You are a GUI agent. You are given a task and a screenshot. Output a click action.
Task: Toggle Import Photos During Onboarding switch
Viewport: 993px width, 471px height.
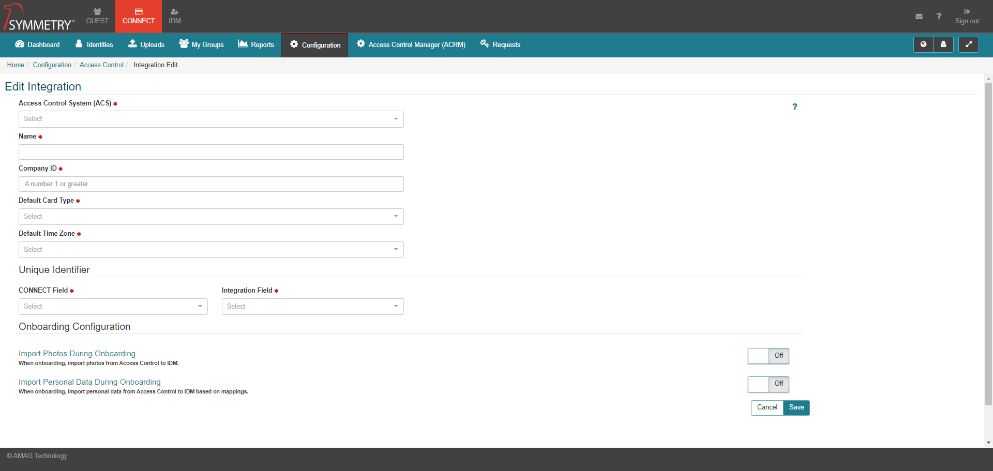tap(769, 356)
